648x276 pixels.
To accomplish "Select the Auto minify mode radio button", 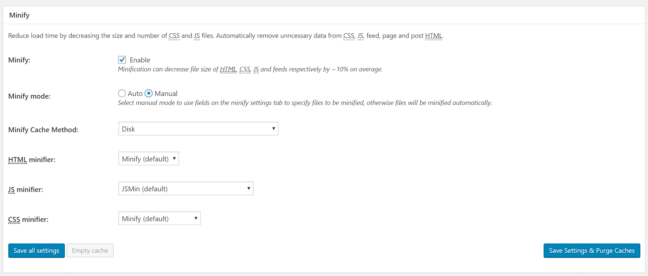I will (122, 93).
